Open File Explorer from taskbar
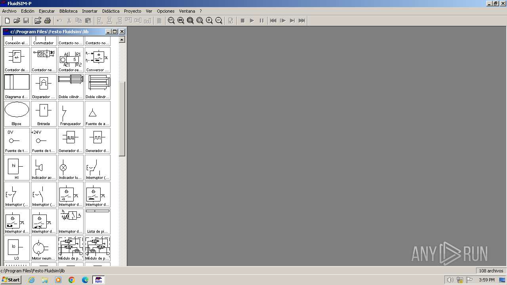This screenshot has height=285, width=507. click(x=45, y=280)
